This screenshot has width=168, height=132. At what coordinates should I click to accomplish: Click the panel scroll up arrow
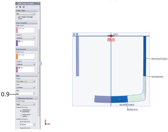coord(39,11)
